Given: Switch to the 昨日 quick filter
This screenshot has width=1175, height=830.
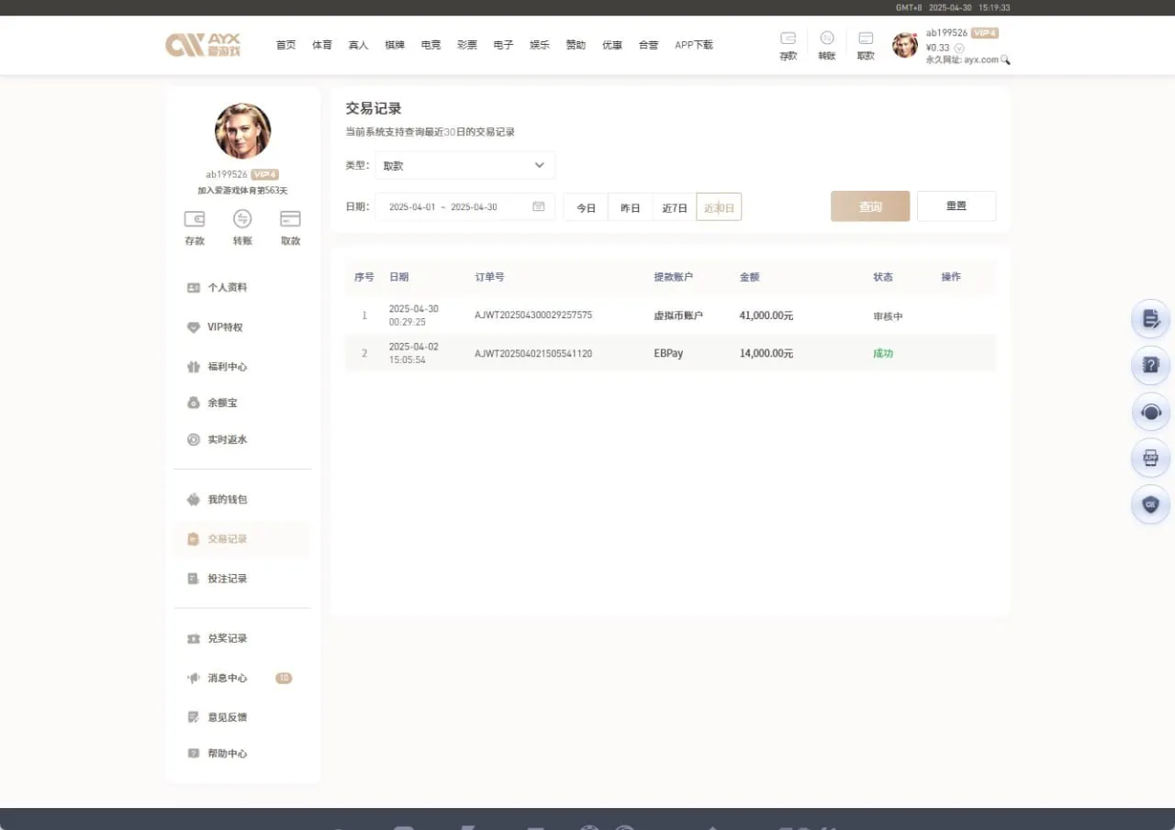Looking at the screenshot, I should coord(630,207).
